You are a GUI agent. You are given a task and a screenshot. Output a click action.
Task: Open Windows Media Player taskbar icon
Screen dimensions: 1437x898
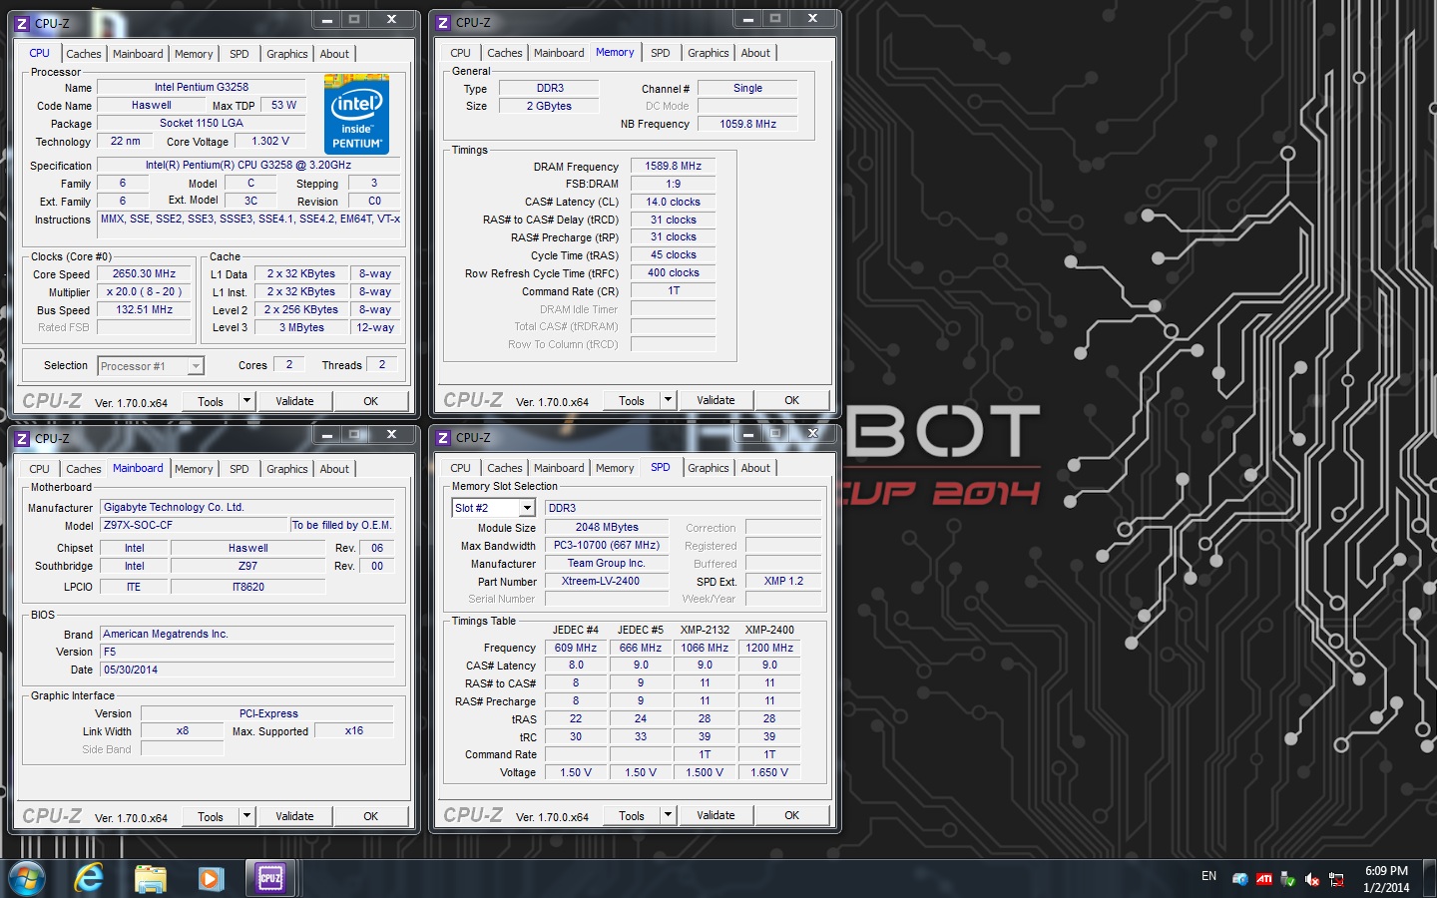point(210,878)
